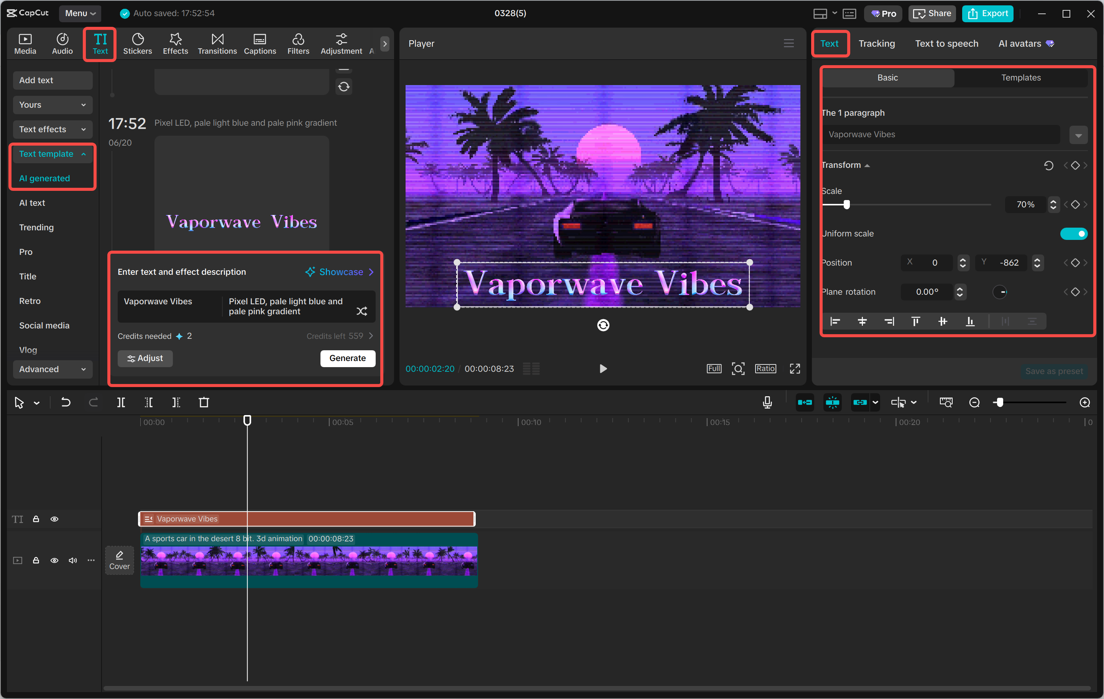The image size is (1104, 699).
Task: Switch to the Tracking tab
Action: tap(876, 44)
